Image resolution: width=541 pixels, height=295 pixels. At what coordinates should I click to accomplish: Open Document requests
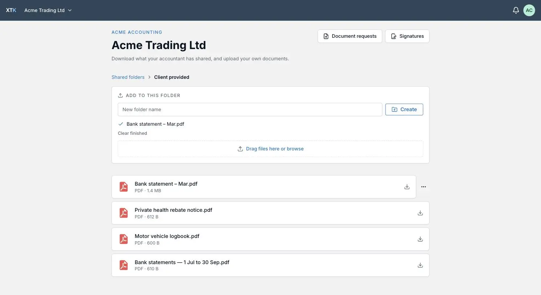point(350,36)
